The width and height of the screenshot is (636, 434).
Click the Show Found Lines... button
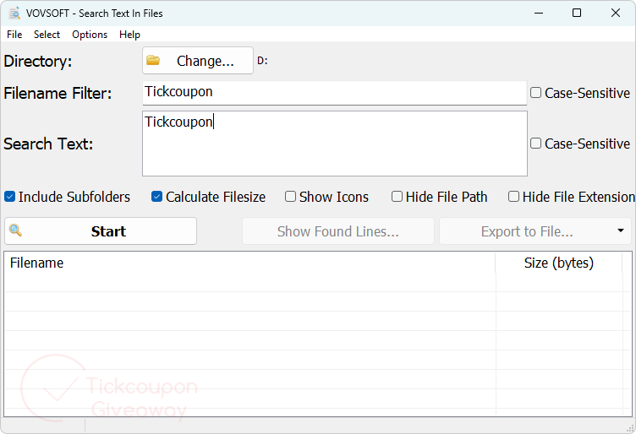338,231
